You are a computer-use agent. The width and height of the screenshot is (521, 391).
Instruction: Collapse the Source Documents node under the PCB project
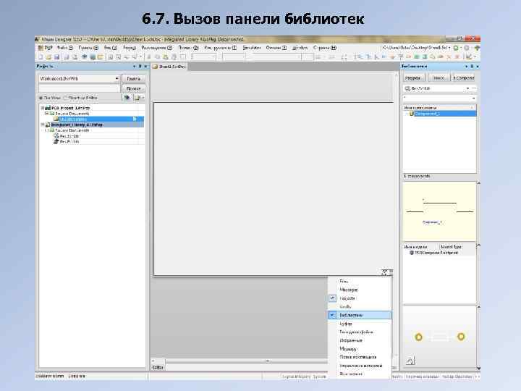47,114
